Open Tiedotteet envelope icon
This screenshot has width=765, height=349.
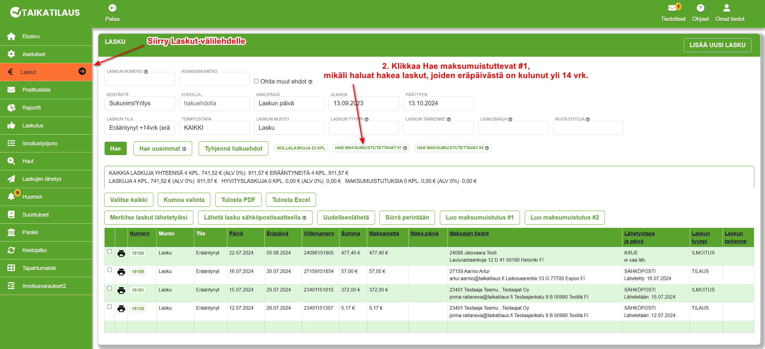[672, 8]
